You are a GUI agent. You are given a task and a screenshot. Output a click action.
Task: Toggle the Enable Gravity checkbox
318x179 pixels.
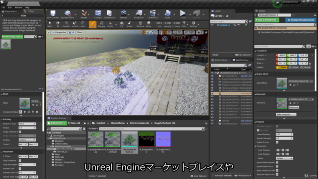click(277, 142)
